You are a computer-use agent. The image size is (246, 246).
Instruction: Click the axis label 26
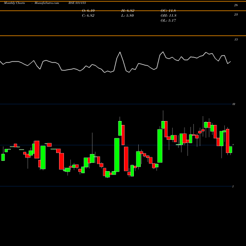[x=236, y=5]
